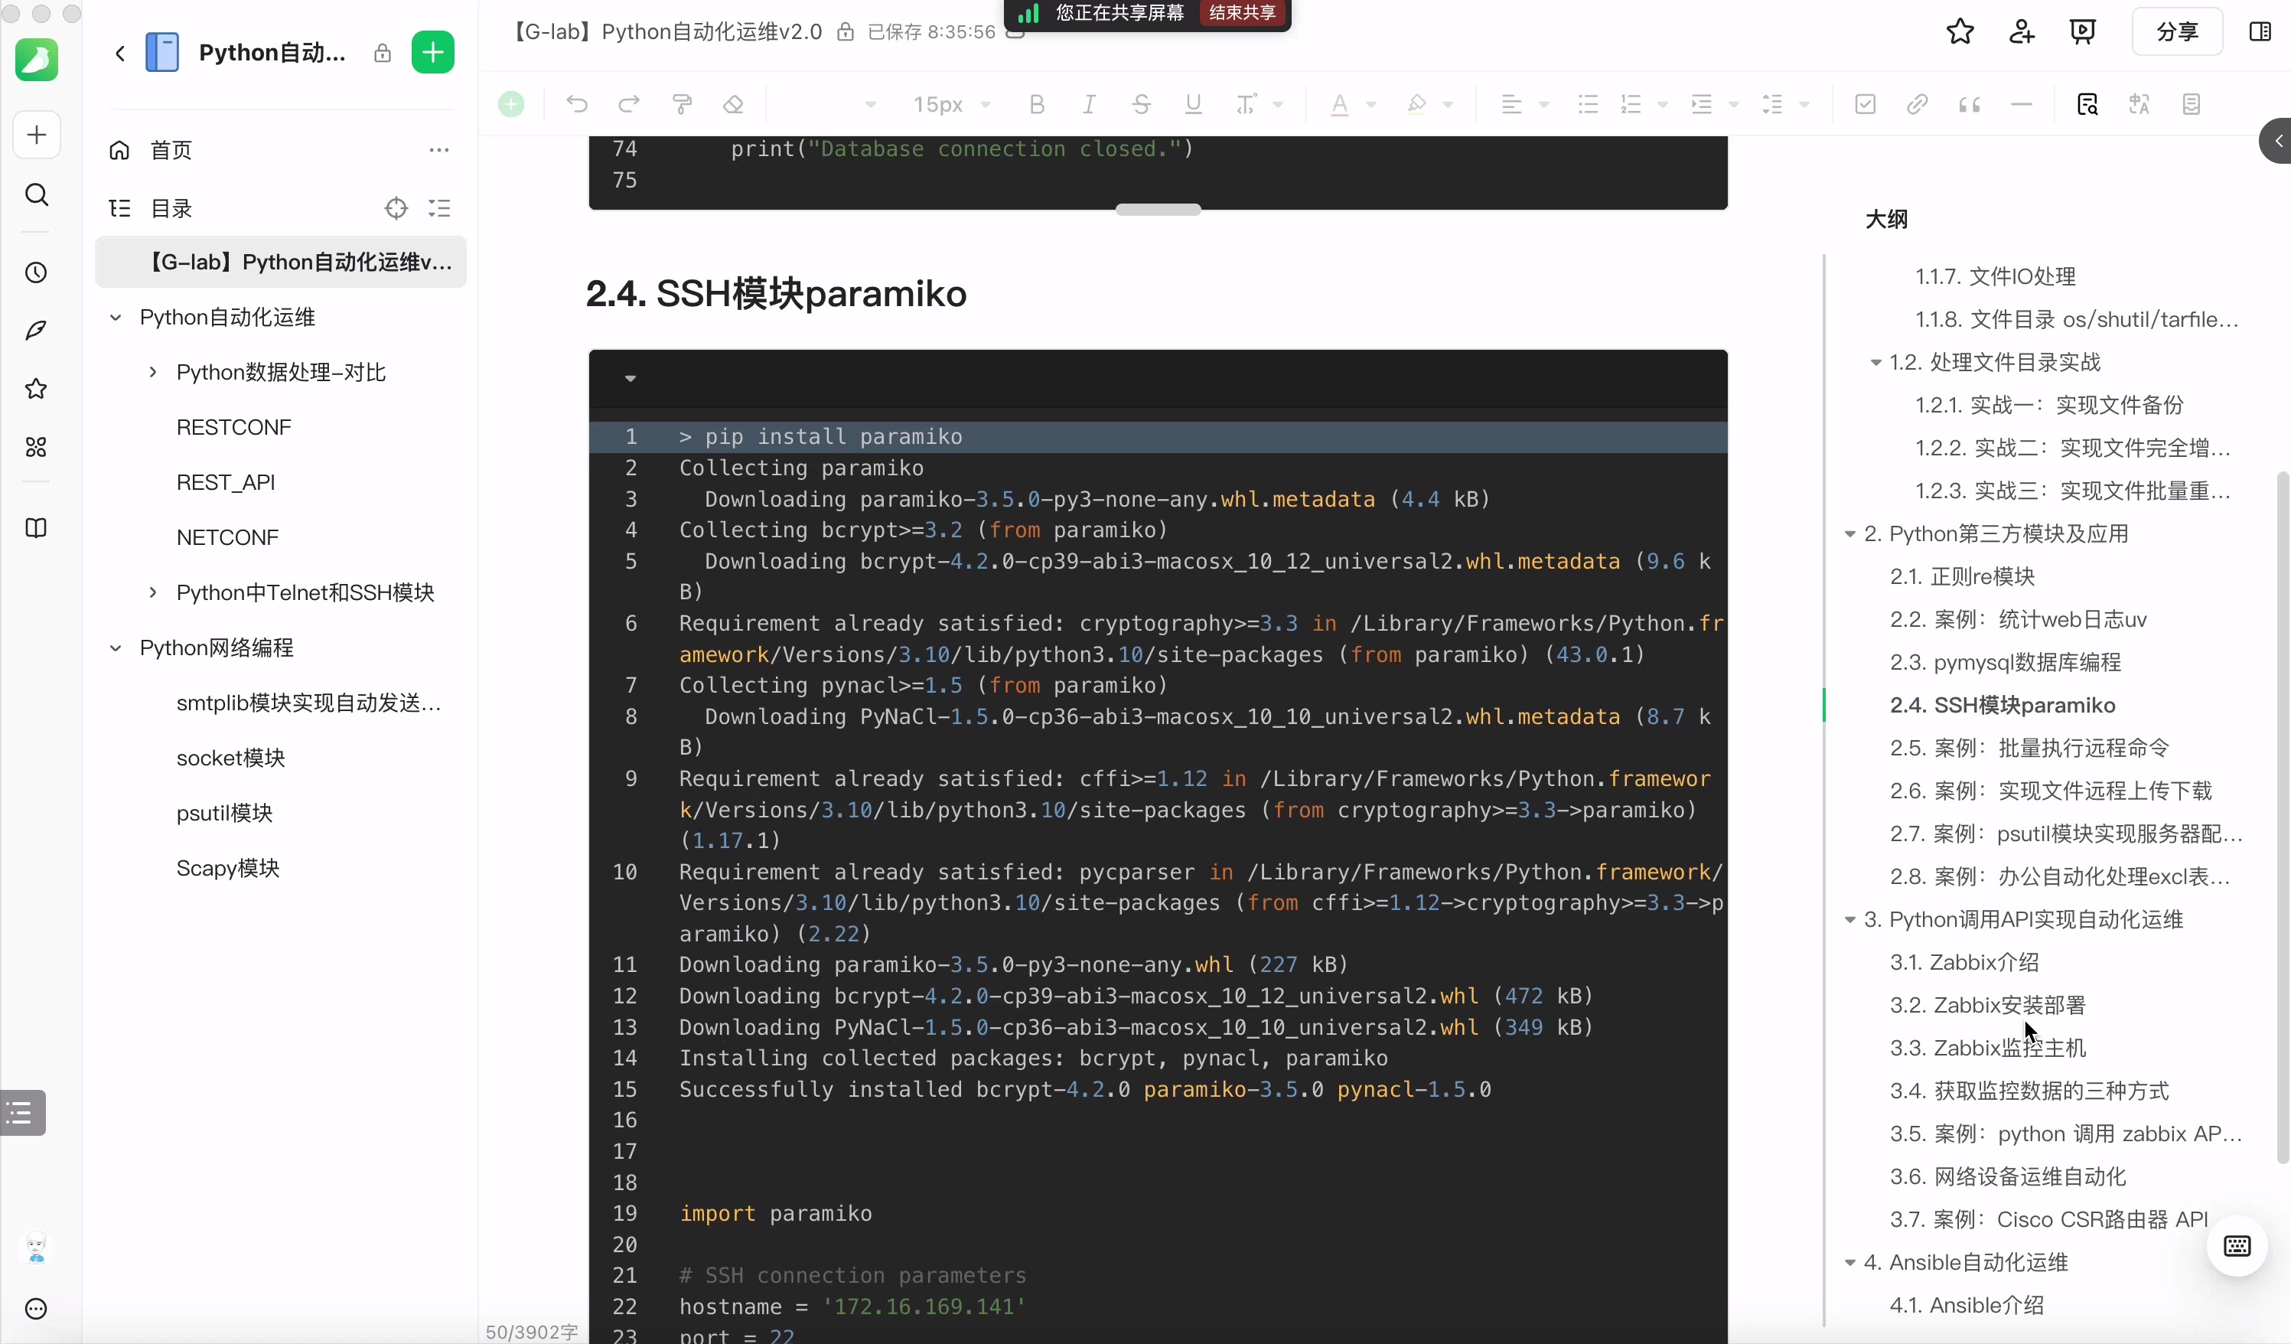Open the text alignment dropdown

pos(1543,106)
